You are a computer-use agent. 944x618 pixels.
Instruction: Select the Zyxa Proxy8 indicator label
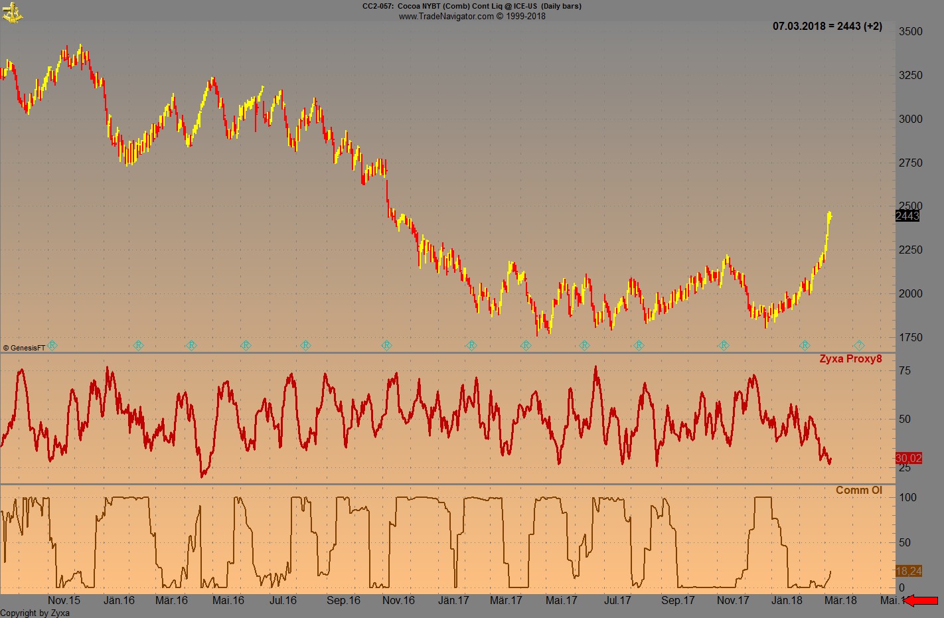[850, 359]
